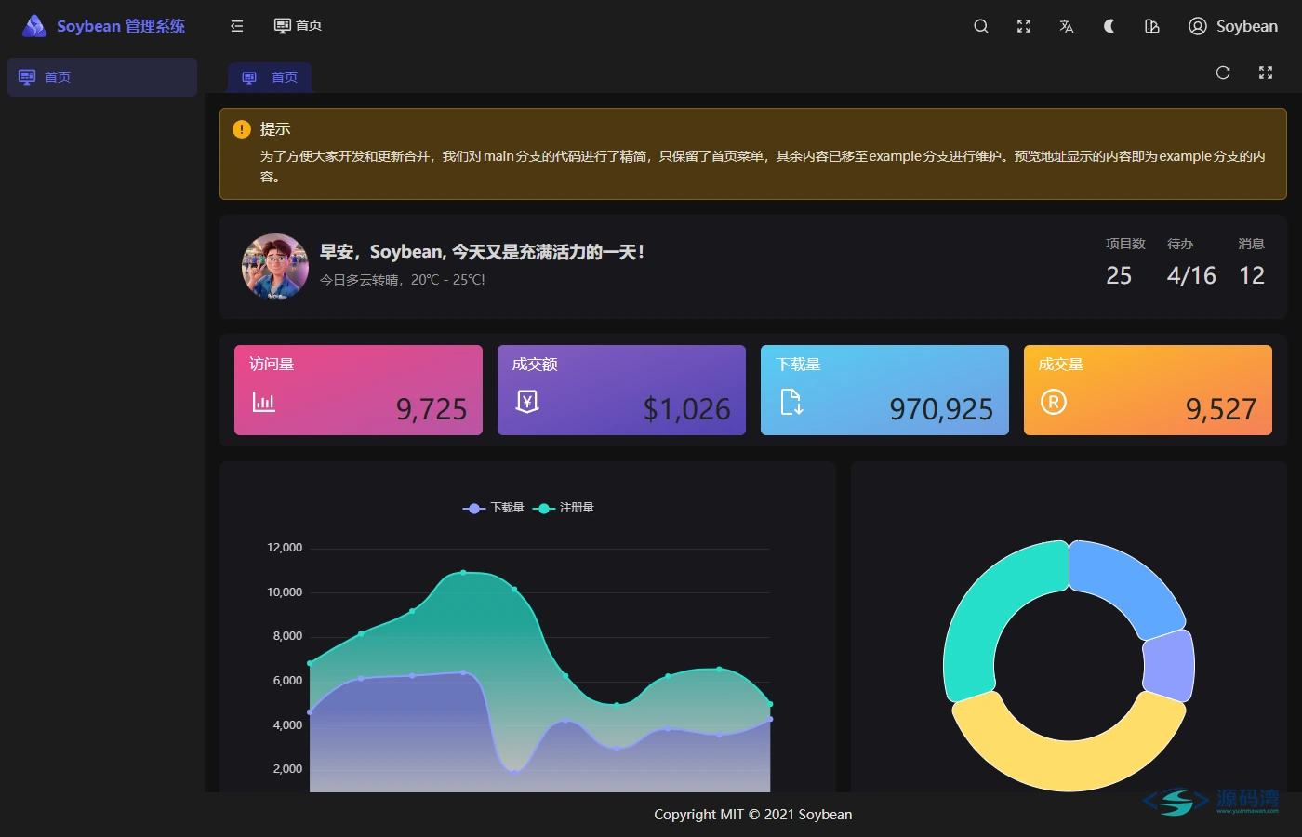Toggle dark mode moon icon
The width and height of the screenshot is (1302, 837).
tap(1109, 26)
